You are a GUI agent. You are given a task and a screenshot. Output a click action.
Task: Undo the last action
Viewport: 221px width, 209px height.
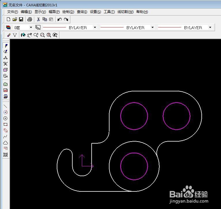coord(59,19)
